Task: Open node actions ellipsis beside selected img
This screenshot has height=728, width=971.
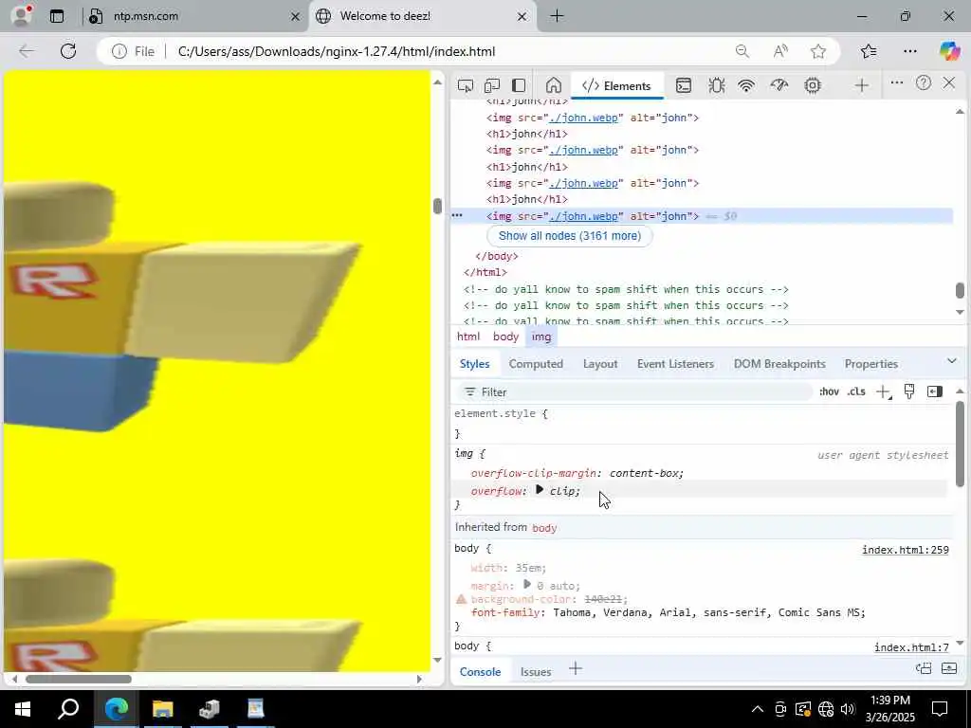Action: coord(457,215)
